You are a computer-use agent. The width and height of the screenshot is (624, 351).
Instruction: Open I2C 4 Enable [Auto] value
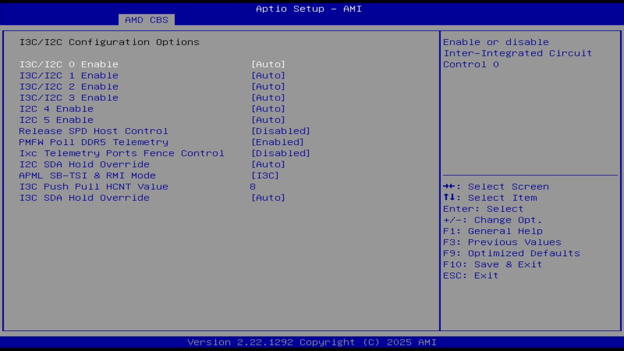click(268, 109)
